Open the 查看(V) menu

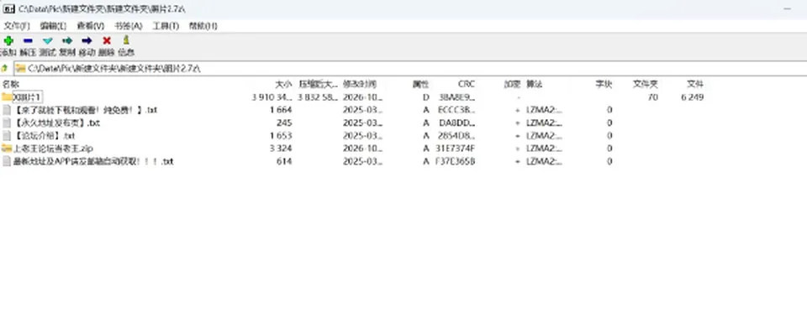tap(91, 26)
